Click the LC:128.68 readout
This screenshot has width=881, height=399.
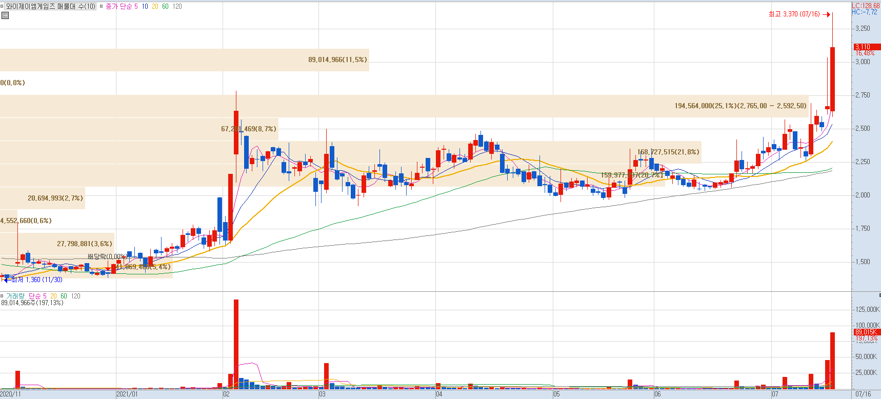click(x=866, y=6)
